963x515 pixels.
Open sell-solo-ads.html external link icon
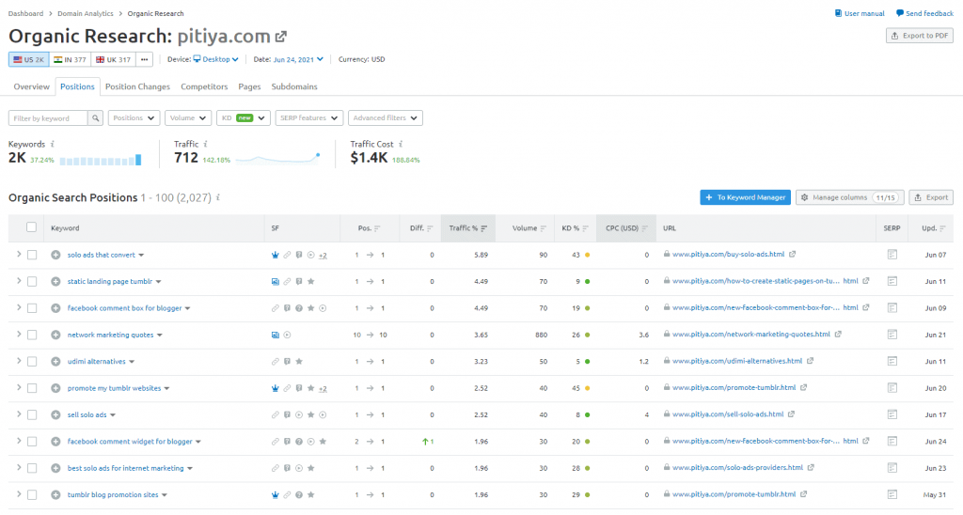pos(791,414)
